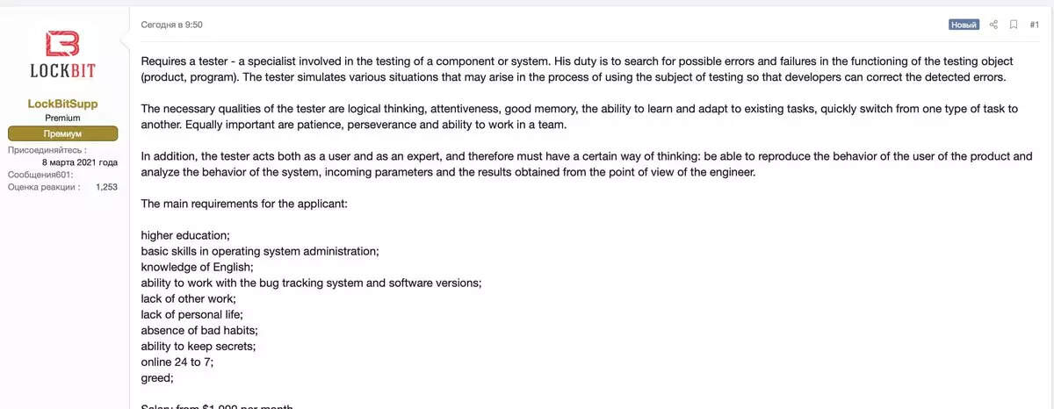Click the Сообщения 601 message count

point(40,175)
